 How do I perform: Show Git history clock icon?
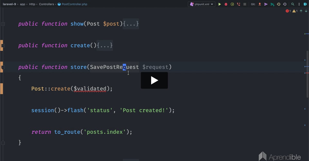coord(279,4)
